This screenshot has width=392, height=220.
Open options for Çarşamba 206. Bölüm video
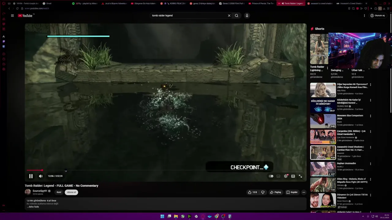371,132
